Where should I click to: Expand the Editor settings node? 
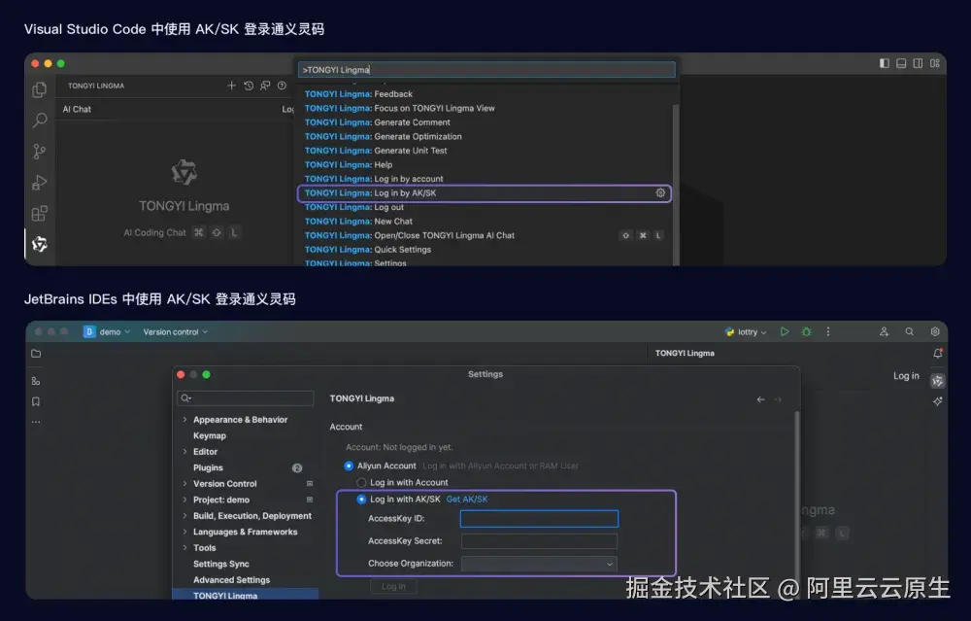[x=184, y=452]
